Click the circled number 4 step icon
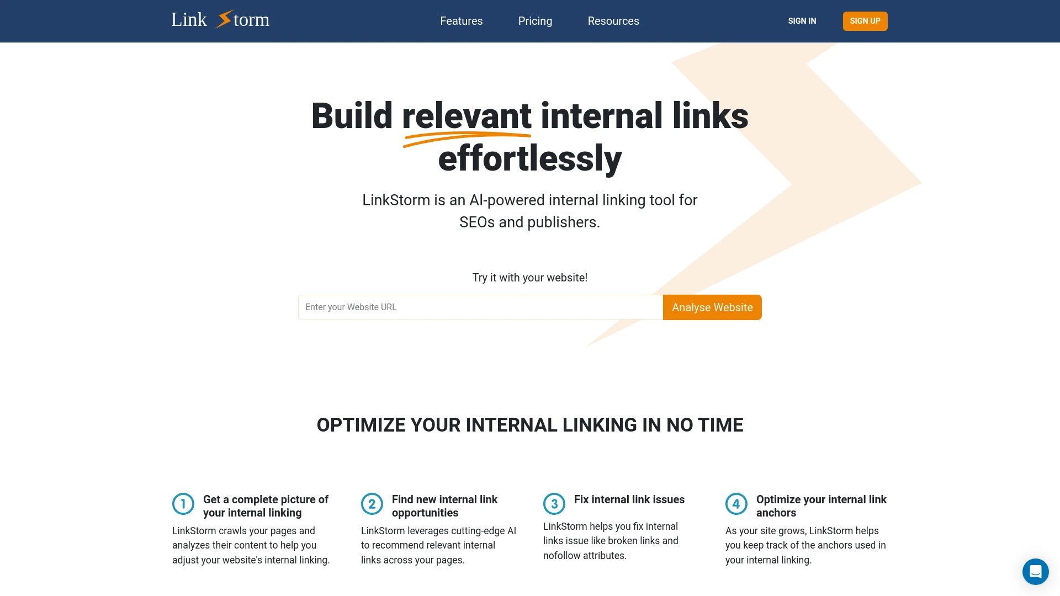 point(736,504)
